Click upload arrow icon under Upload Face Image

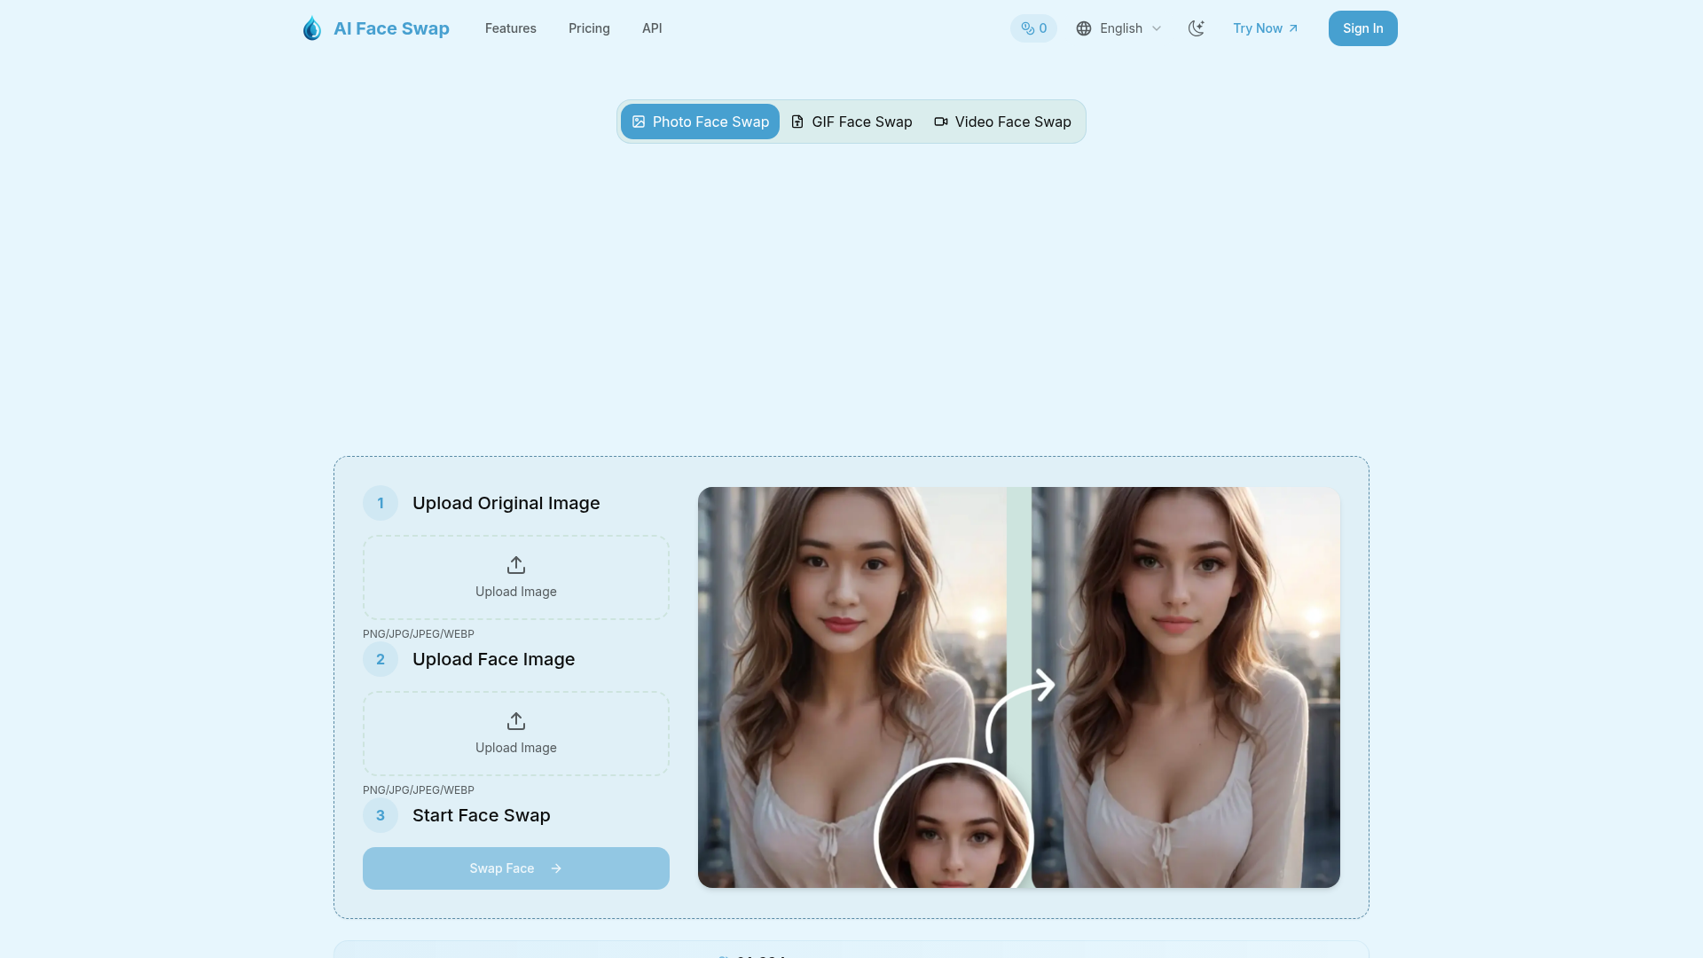click(516, 721)
